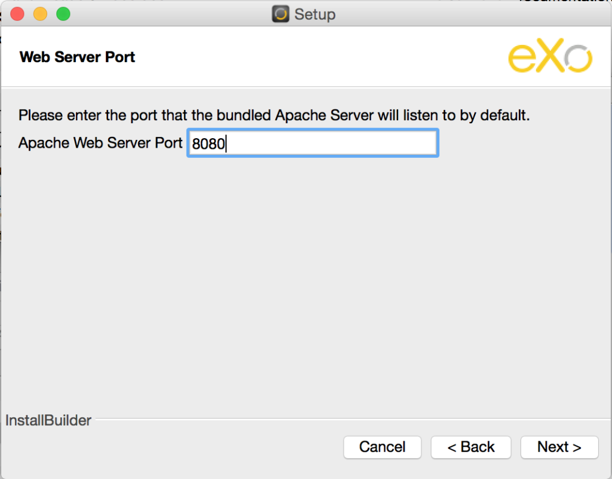Cancel the setup wizard
The image size is (612, 479).
(382, 447)
